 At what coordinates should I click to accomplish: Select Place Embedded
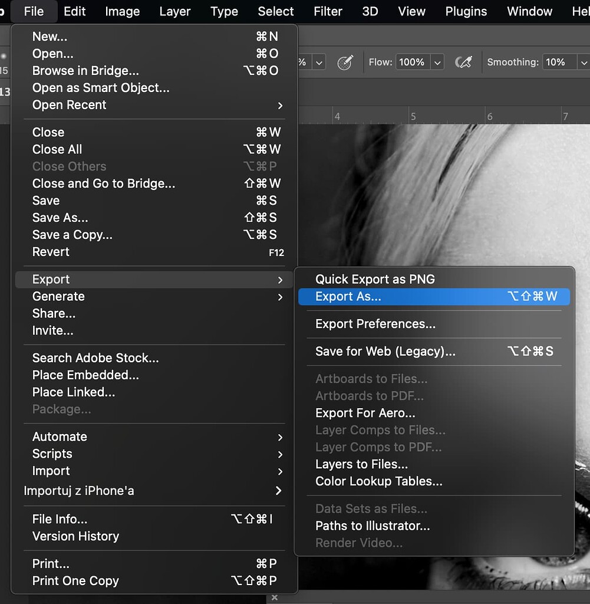point(85,375)
